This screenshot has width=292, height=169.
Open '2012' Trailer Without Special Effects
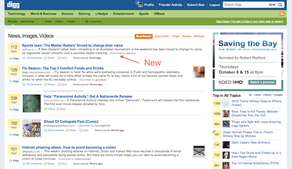point(257,103)
